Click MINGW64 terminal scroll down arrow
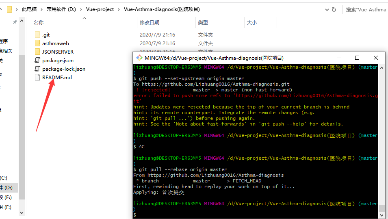Screen dimensions: 388x219 381,215
